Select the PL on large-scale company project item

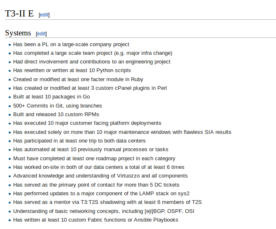tap(71, 44)
